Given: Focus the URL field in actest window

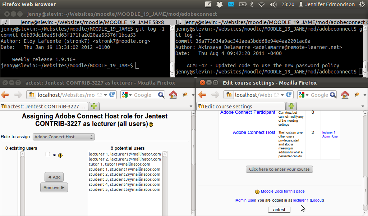Looking at the screenshot, I should 66,95.
